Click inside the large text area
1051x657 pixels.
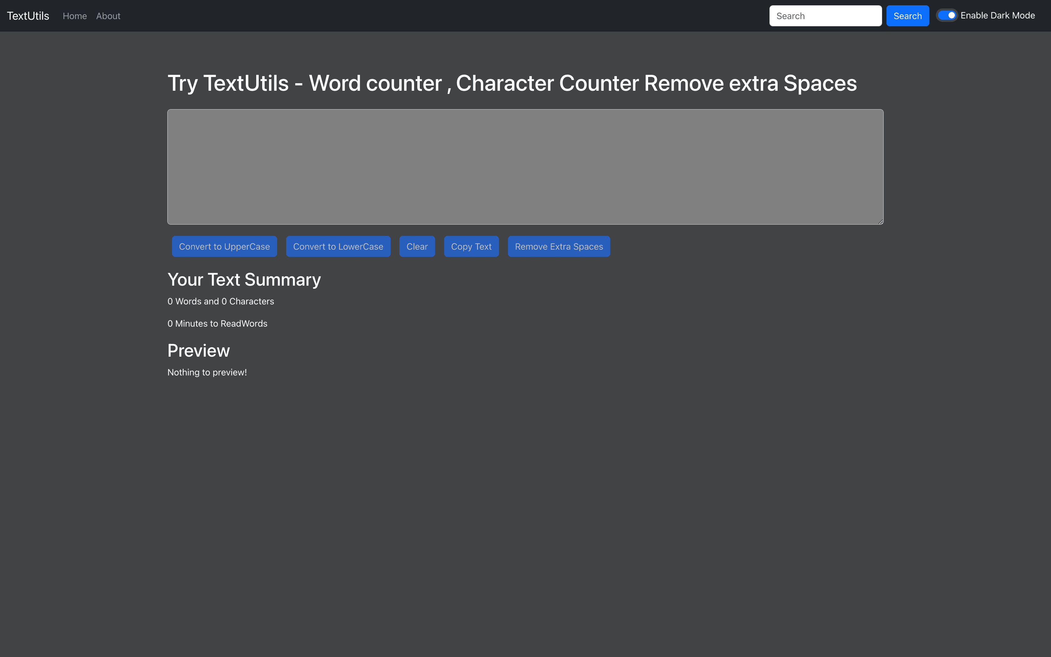click(525, 167)
